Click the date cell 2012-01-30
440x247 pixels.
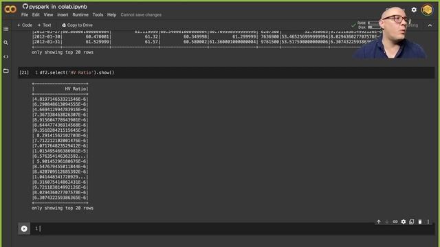(47, 36)
